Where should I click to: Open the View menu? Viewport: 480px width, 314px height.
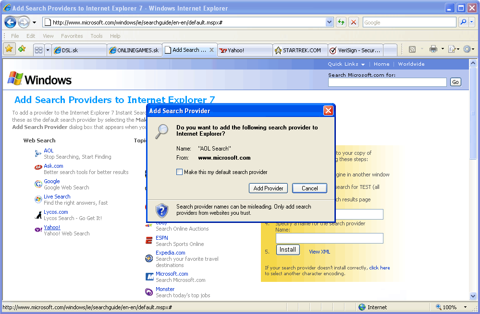click(48, 36)
